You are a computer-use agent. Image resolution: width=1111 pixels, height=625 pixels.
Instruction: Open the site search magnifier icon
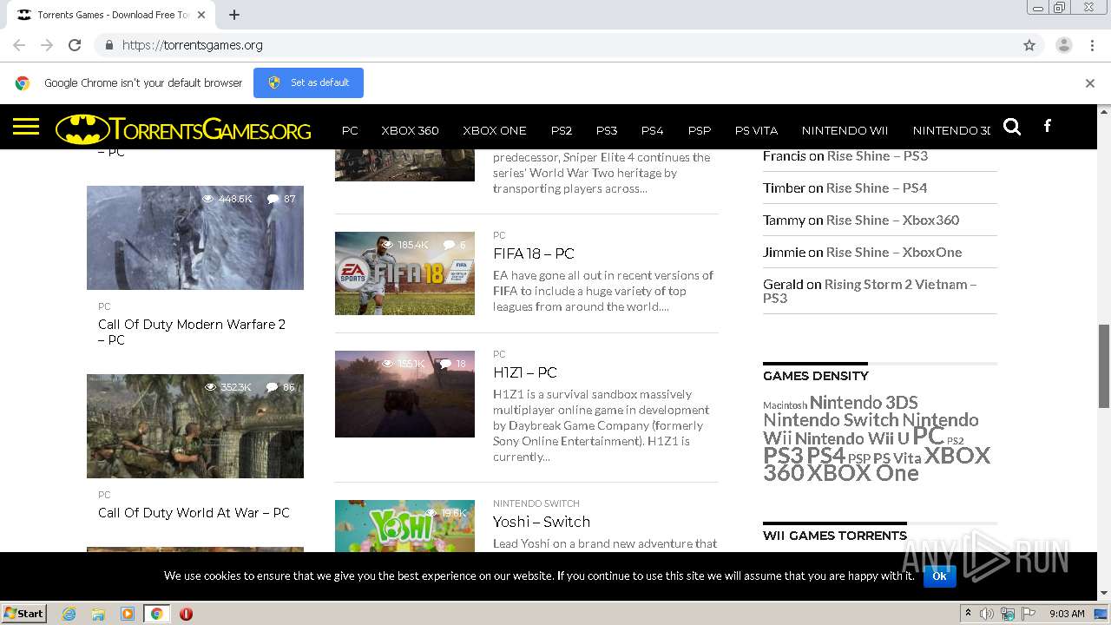1012,127
